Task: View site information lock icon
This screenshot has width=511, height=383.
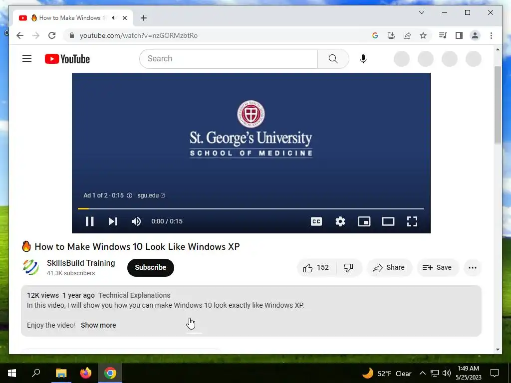Action: point(72,35)
